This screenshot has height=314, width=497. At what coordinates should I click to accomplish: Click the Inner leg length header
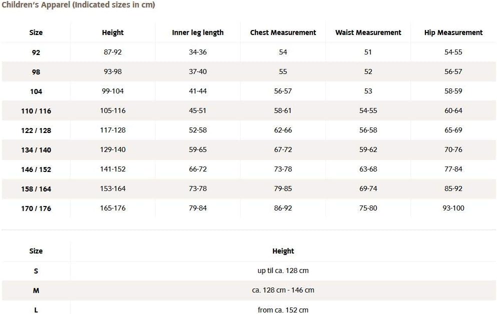[197, 32]
